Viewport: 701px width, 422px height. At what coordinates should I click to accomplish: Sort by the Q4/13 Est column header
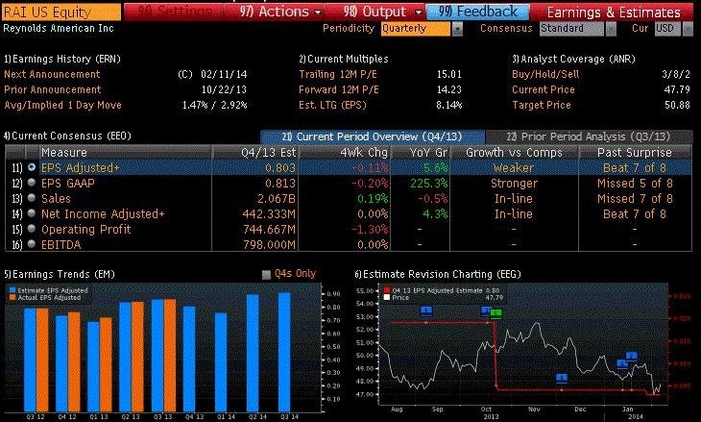[255, 153]
